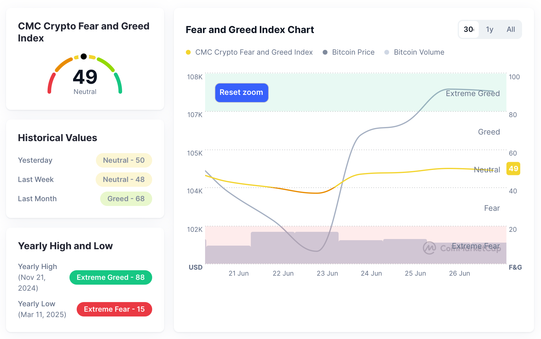The width and height of the screenshot is (541, 339).
Task: Click the dark gray Bitcoin Price legend dot
Action: click(x=325, y=52)
